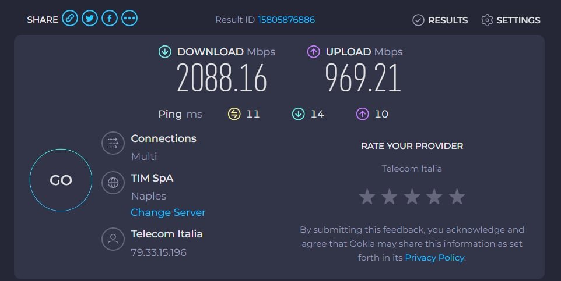Screen dimensions: 561x281
Task: Share result on Facebook
Action: click(110, 19)
